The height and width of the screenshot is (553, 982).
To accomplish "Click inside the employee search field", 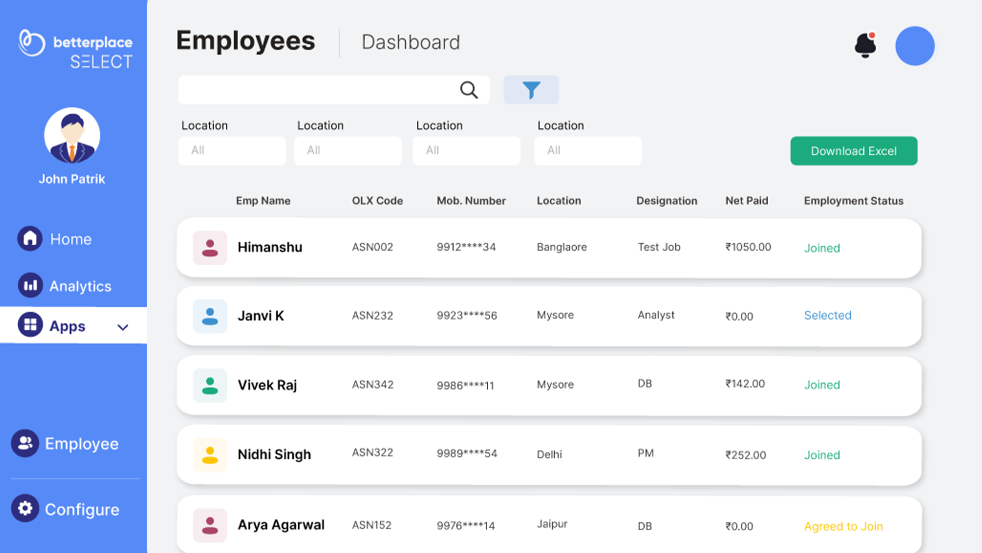I will click(x=317, y=90).
